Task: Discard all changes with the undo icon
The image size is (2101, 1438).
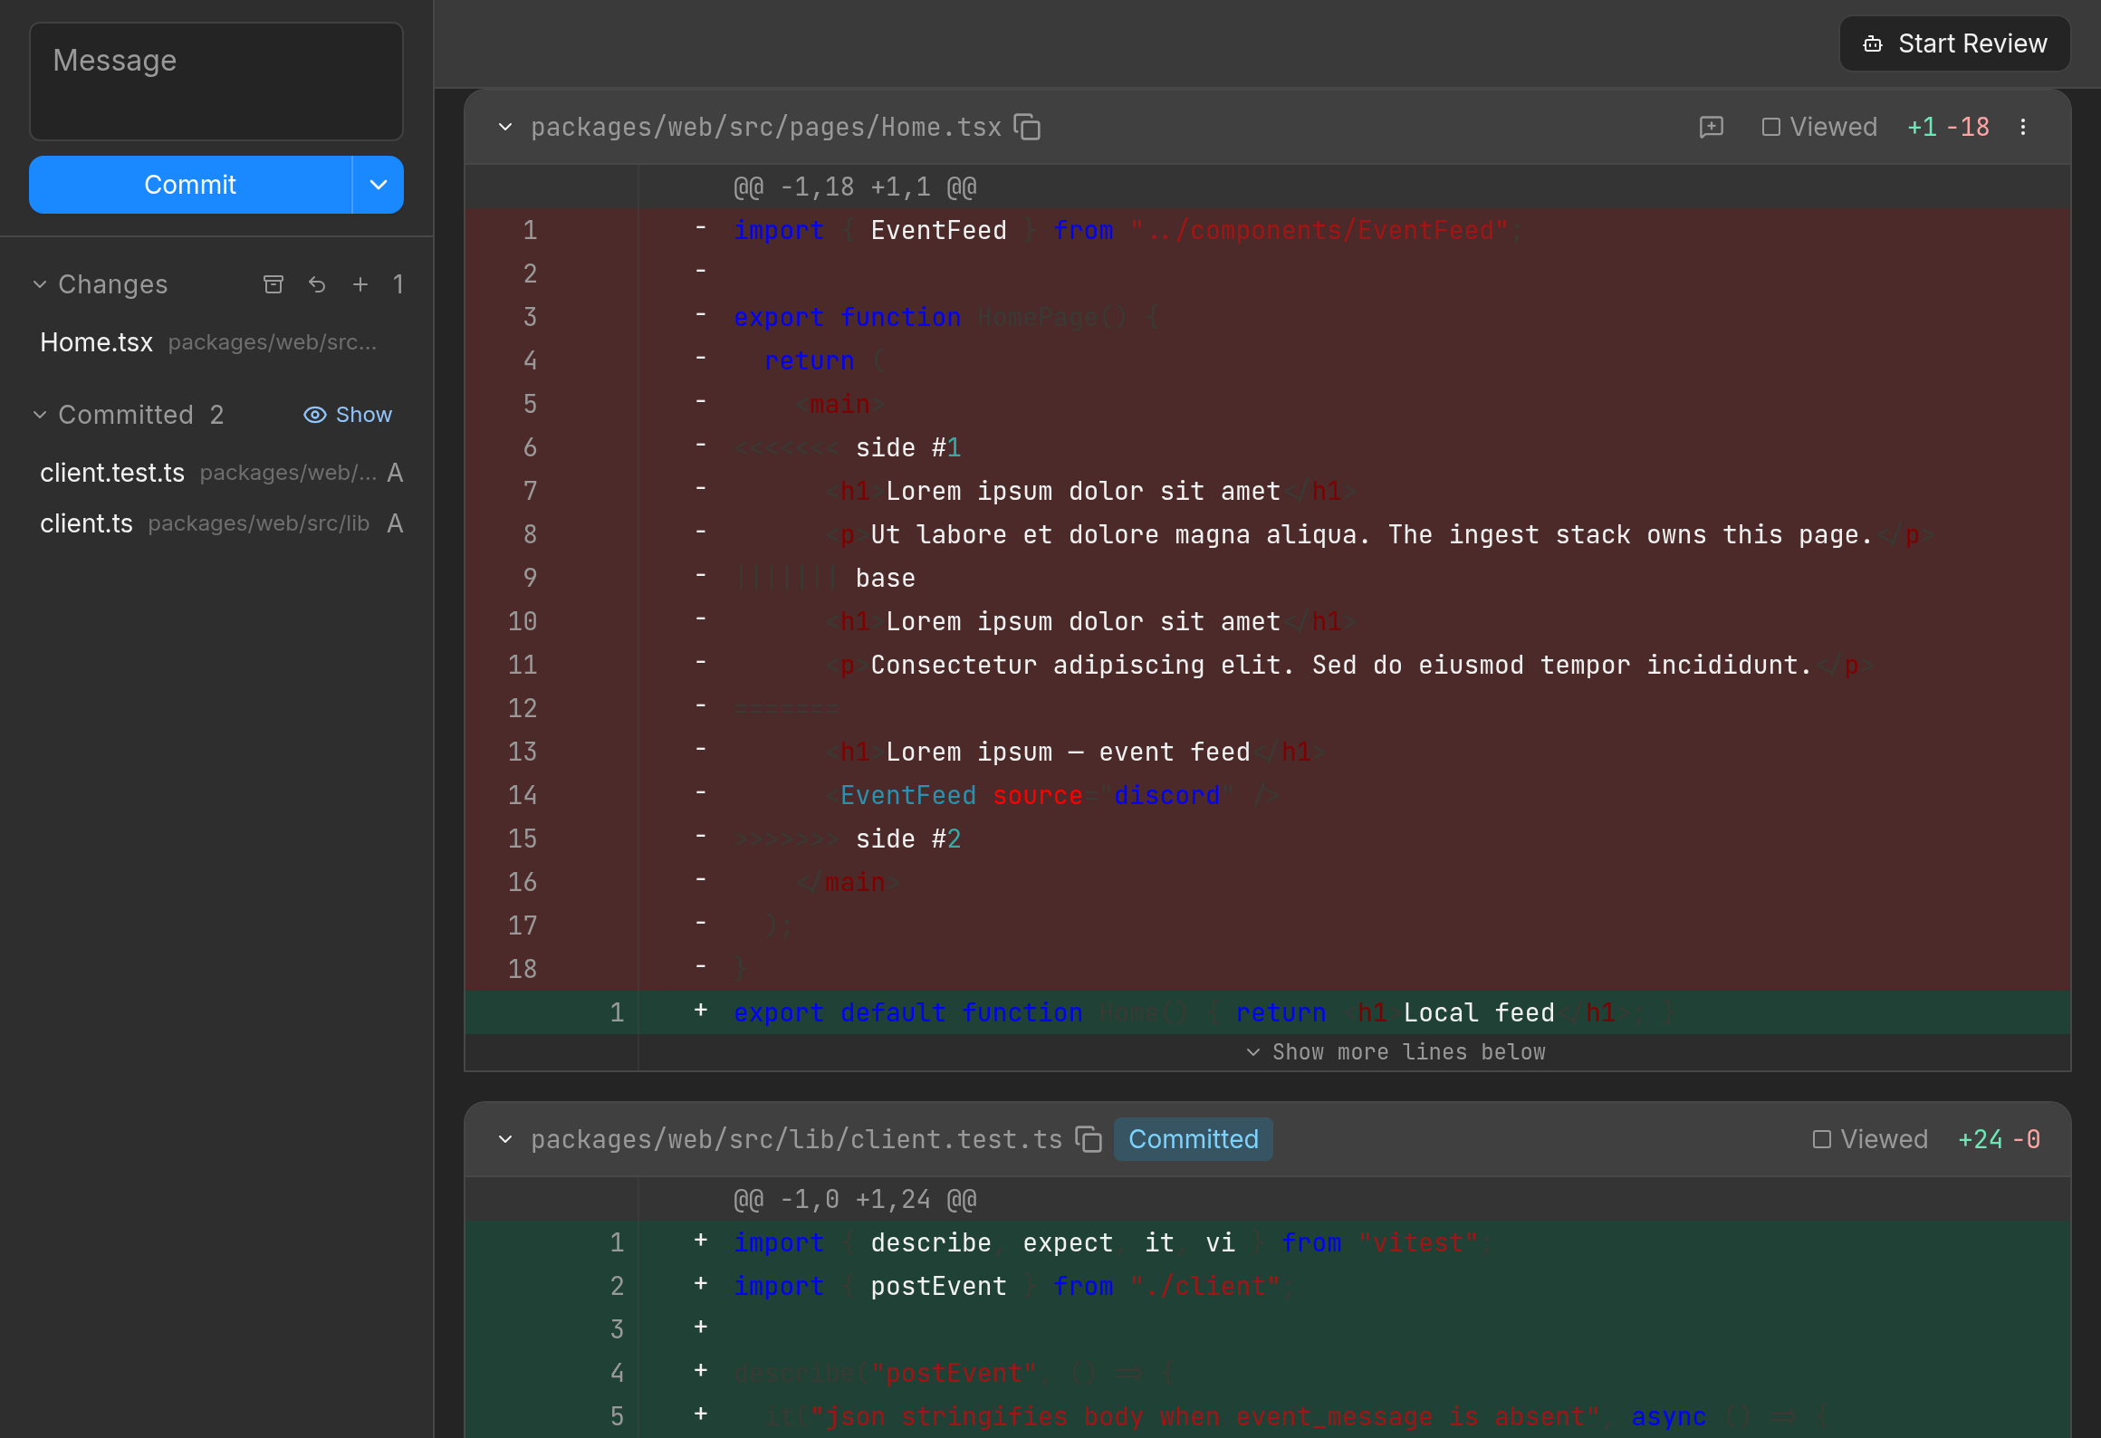Action: pyautogui.click(x=317, y=284)
